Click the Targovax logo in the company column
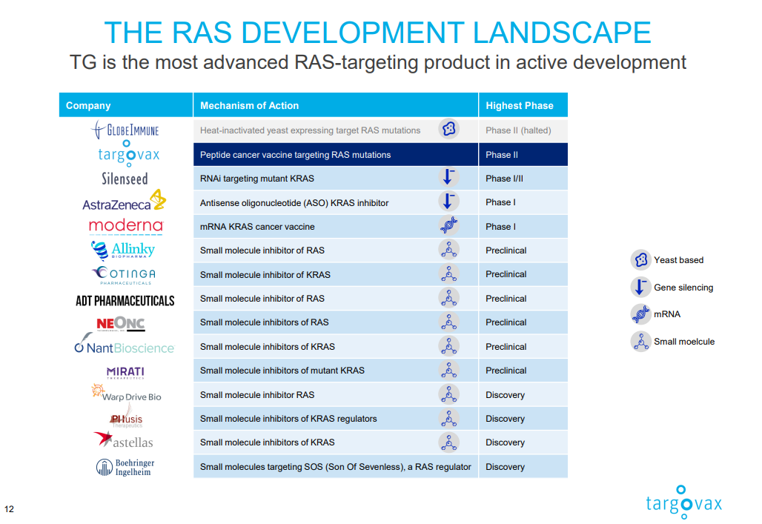This screenshot has height=524, width=762. tap(129, 153)
